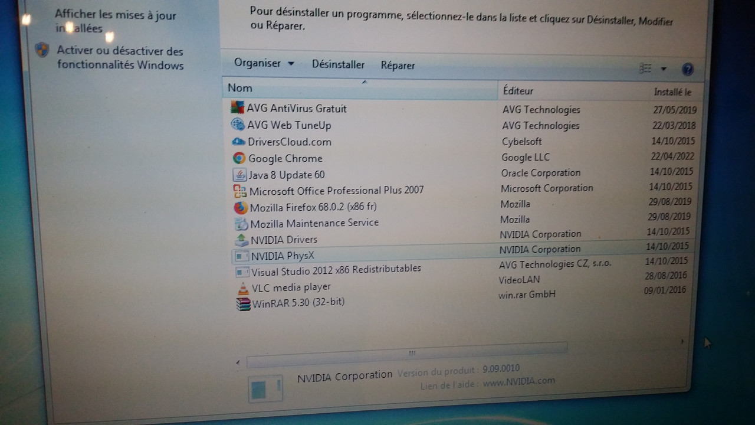Click the Microsoft Corporation publisher cell
755x425 pixels.
click(x=547, y=188)
